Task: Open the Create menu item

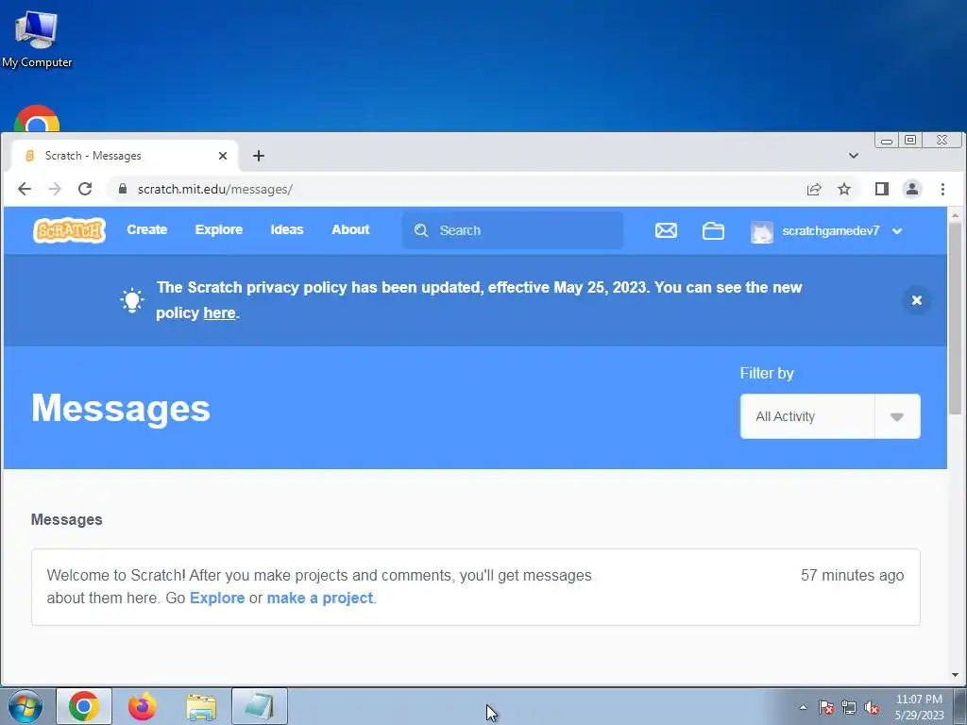Action: click(x=146, y=229)
